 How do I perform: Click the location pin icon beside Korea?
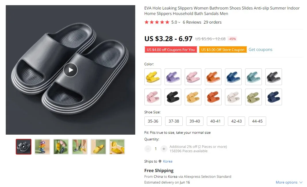pos(160,161)
